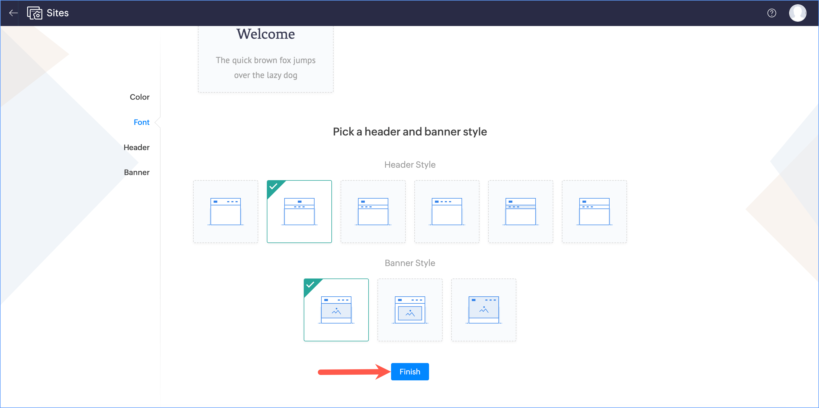The width and height of the screenshot is (819, 408).
Task: Click the Sites title text
Action: 57,13
